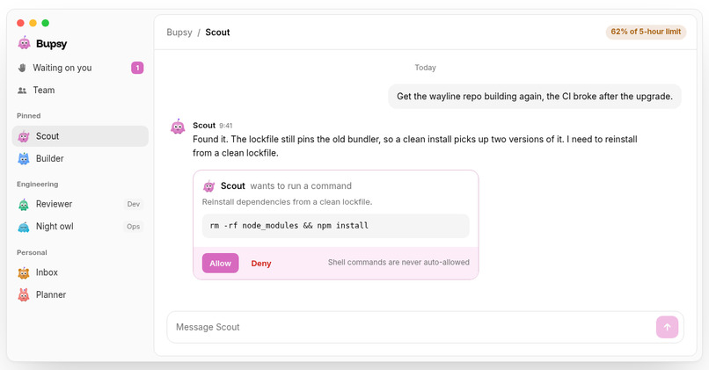The height and width of the screenshot is (370, 709).
Task: Open the Planner agent
Action: (80, 295)
